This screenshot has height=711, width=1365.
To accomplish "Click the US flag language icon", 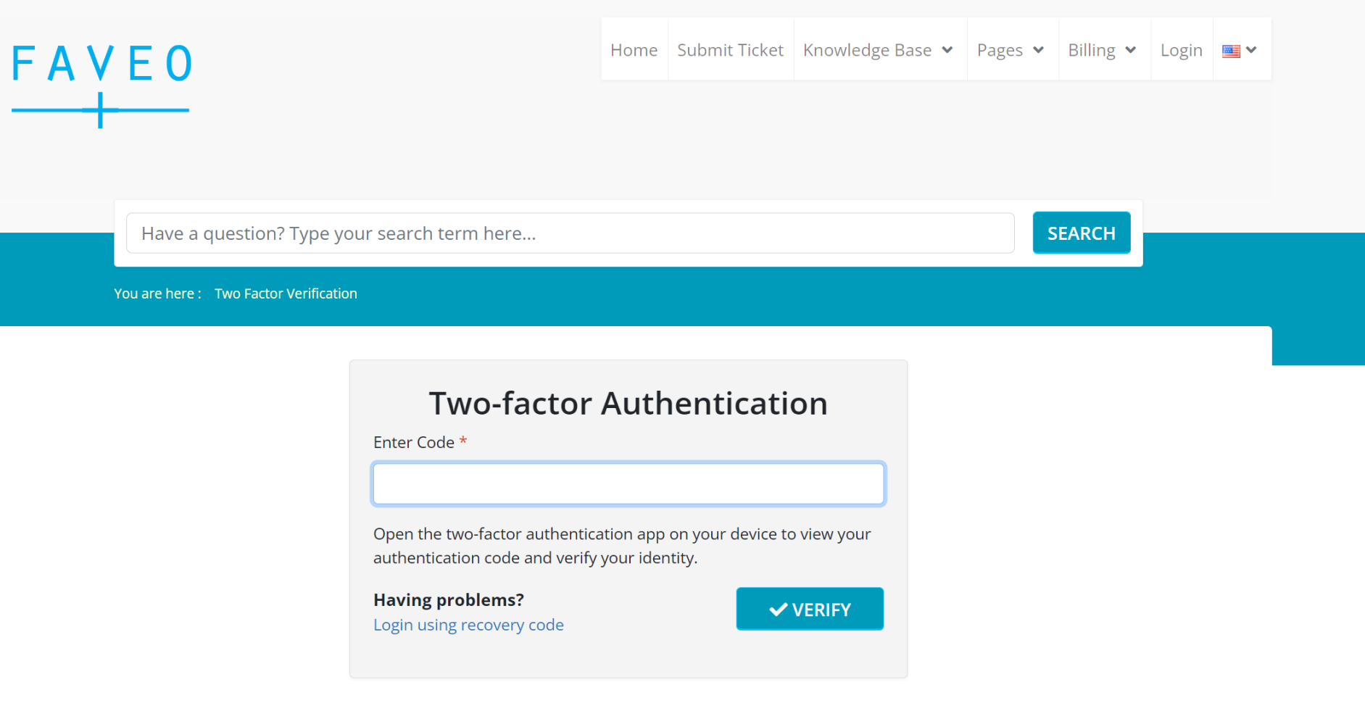I will tap(1231, 51).
